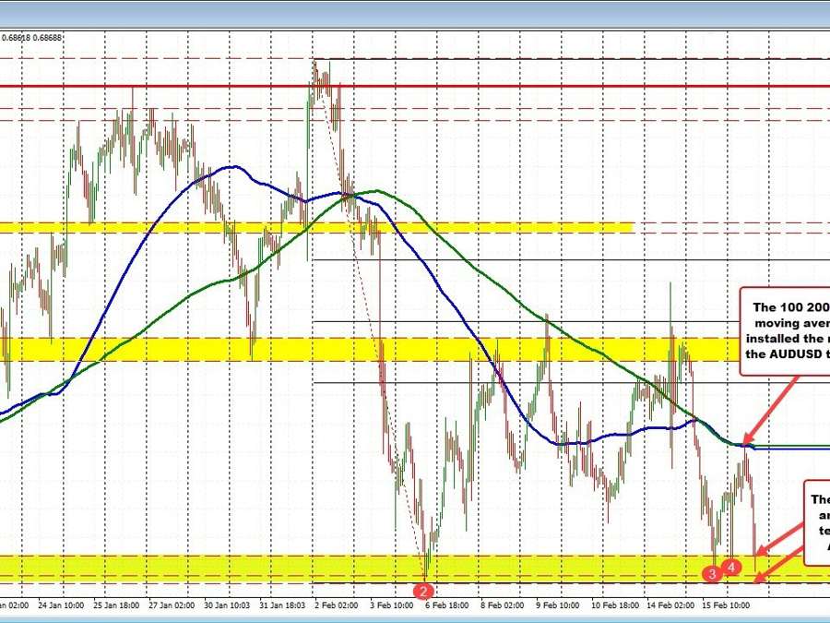Select the red circle marker numbered 4

[730, 566]
